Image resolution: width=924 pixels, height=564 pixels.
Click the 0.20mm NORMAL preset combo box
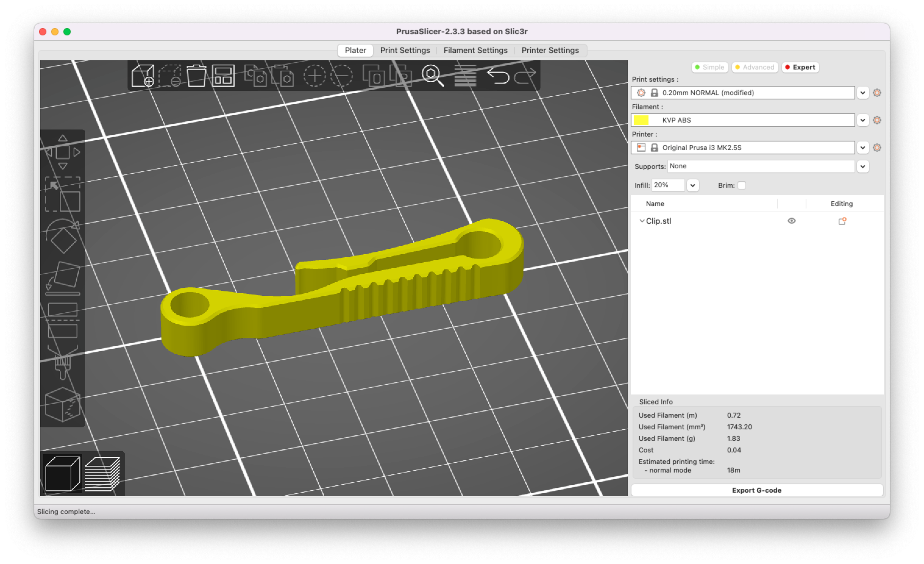742,93
